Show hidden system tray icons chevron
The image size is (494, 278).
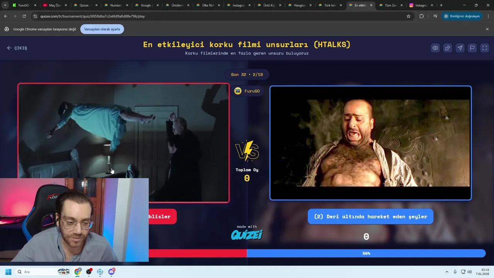pyautogui.click(x=447, y=272)
